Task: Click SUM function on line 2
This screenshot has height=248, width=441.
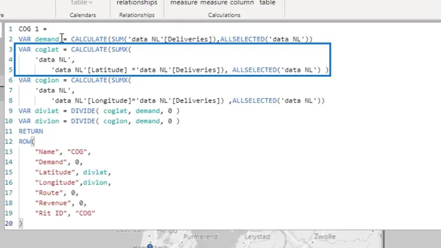Action: tap(117, 39)
